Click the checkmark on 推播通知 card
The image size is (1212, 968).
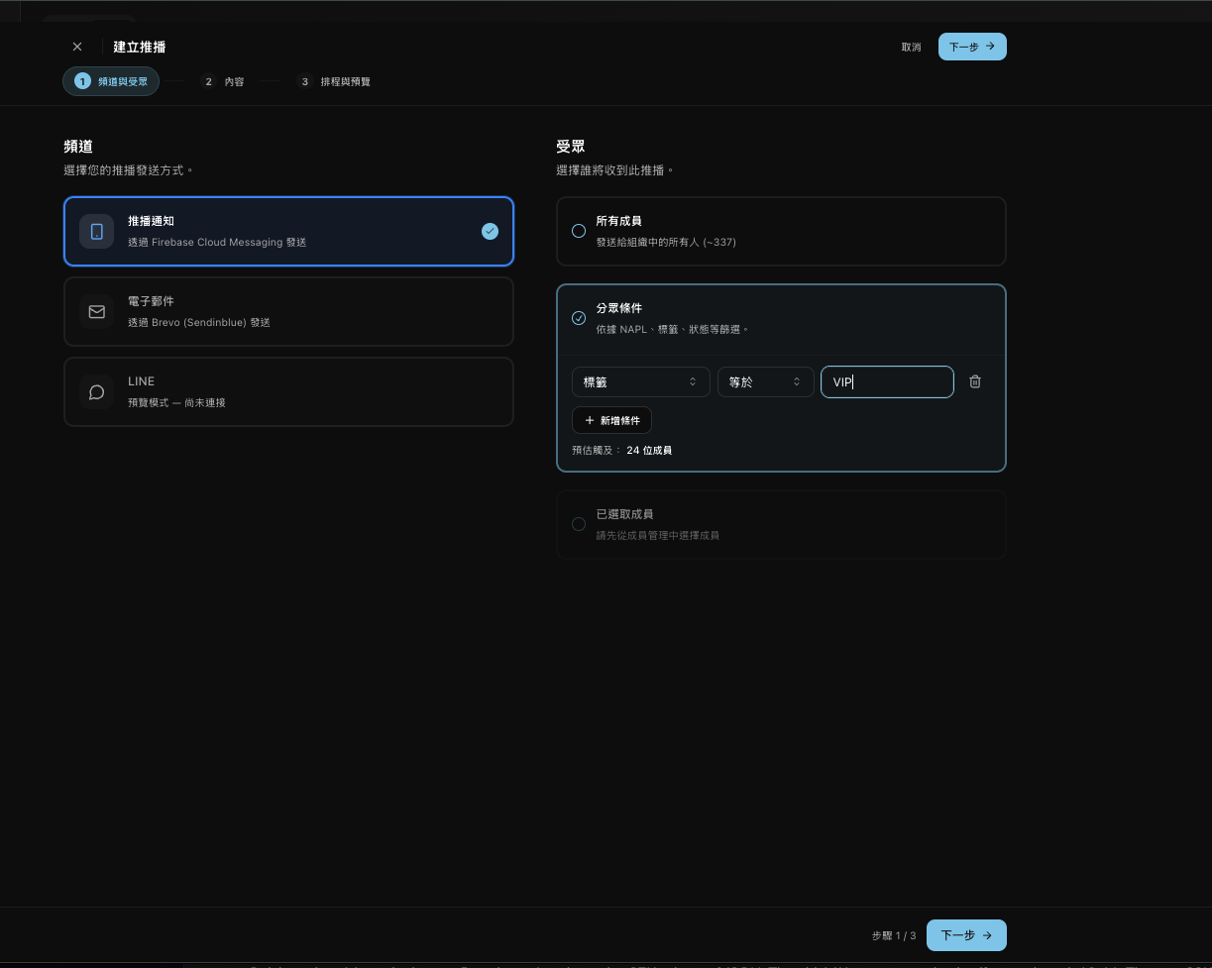[x=490, y=231]
